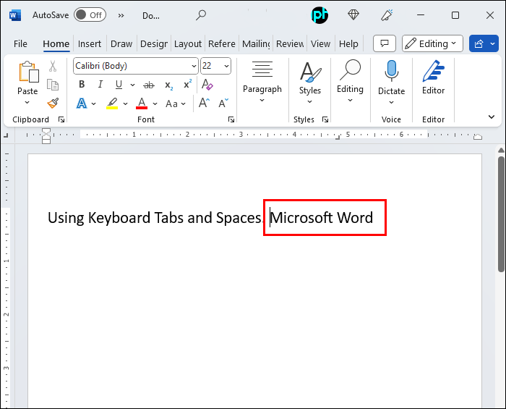Apply Text Effects A icon
Viewport: 506px width, 409px height.
click(x=82, y=104)
